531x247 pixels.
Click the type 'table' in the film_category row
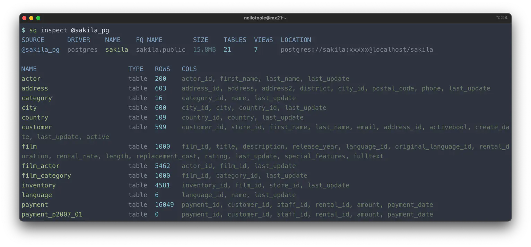click(x=138, y=176)
